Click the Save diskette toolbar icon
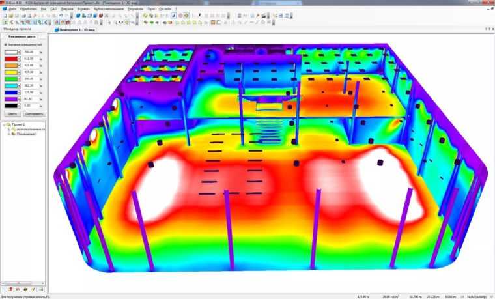 18,16
